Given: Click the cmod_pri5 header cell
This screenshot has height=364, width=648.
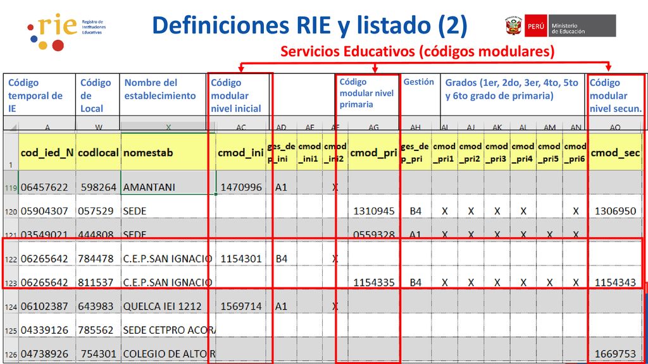Looking at the screenshot, I should coord(549,152).
